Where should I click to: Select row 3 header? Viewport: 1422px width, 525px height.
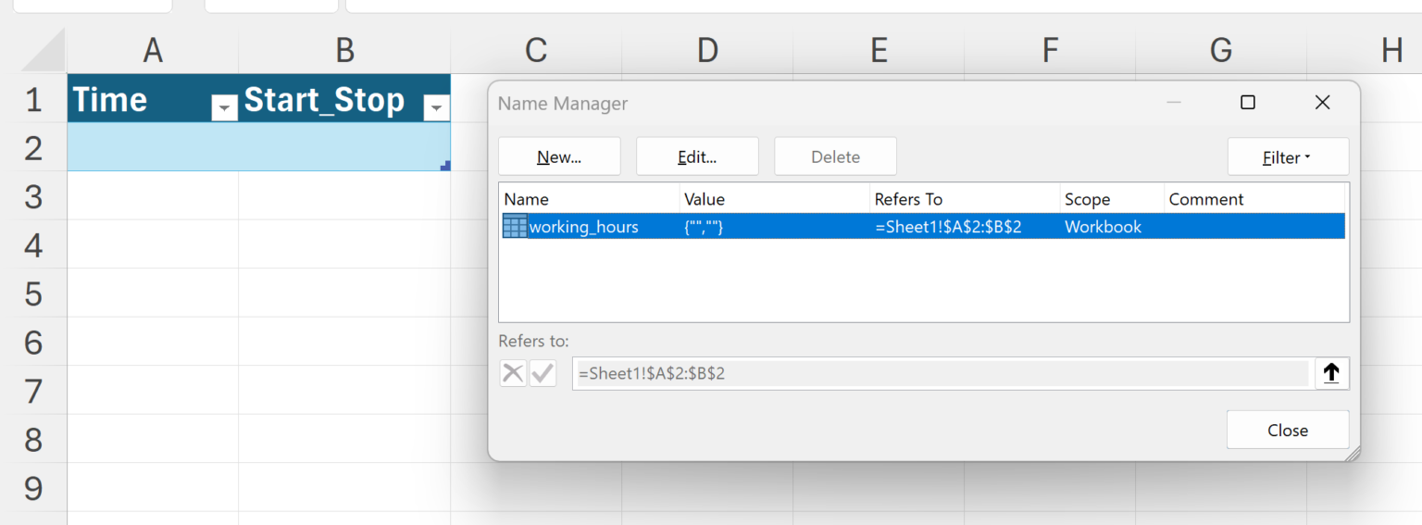[x=33, y=195]
